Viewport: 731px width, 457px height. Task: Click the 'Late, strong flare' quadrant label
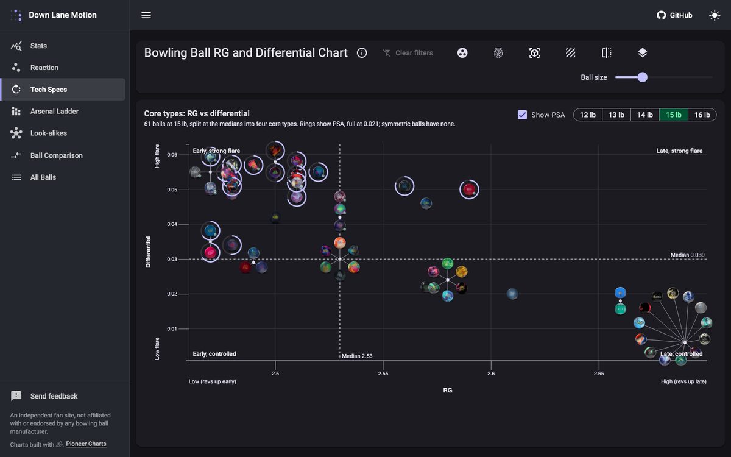[679, 151]
